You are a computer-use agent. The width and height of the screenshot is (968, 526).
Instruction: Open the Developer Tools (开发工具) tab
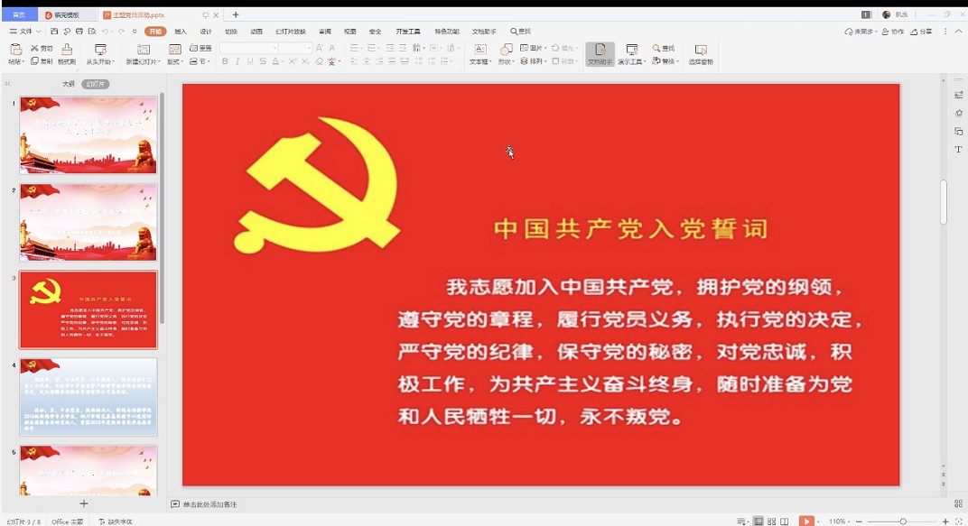click(408, 31)
